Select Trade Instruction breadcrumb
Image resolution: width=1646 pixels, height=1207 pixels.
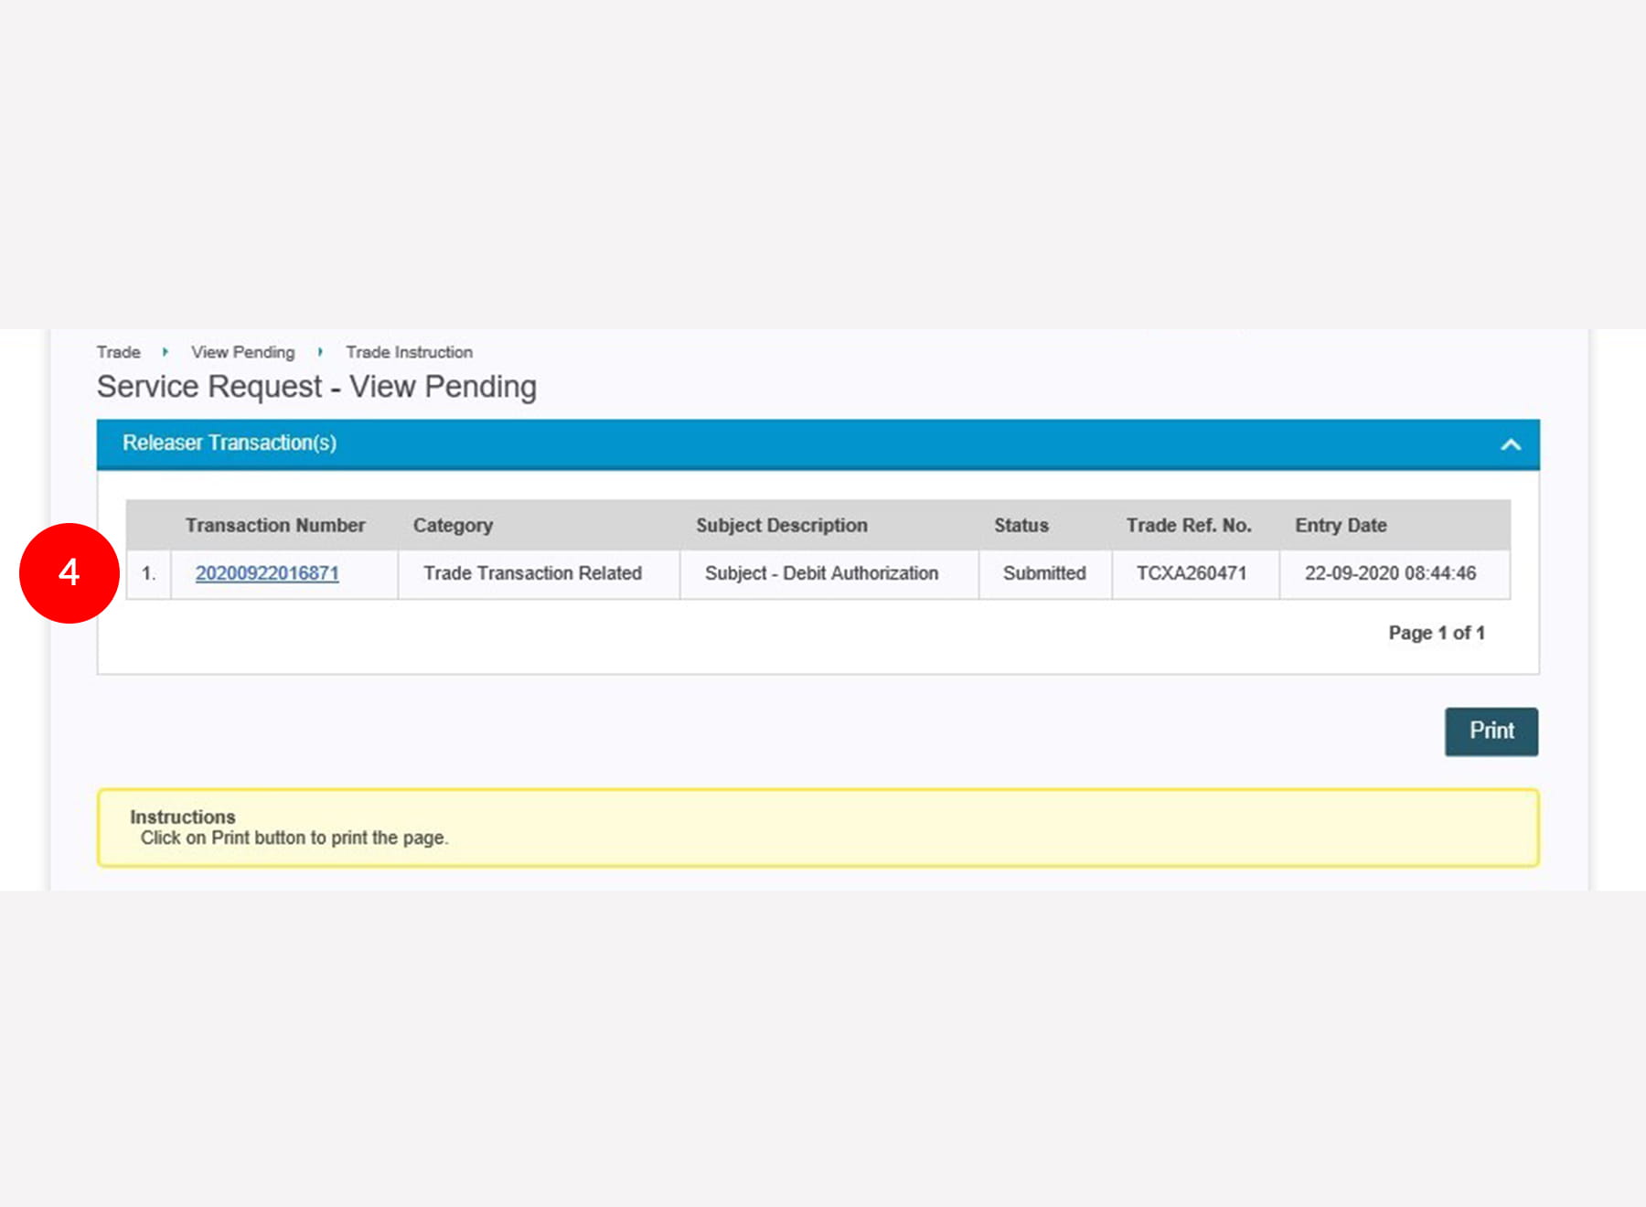409,352
